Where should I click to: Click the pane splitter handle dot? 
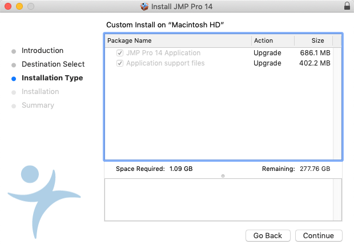click(x=223, y=176)
